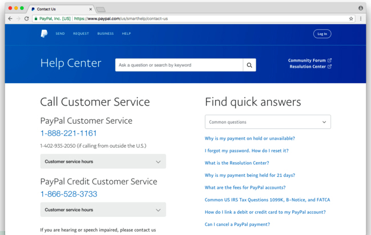Focus the Help Center search field
This screenshot has width=371, height=235.
pyautogui.click(x=179, y=65)
